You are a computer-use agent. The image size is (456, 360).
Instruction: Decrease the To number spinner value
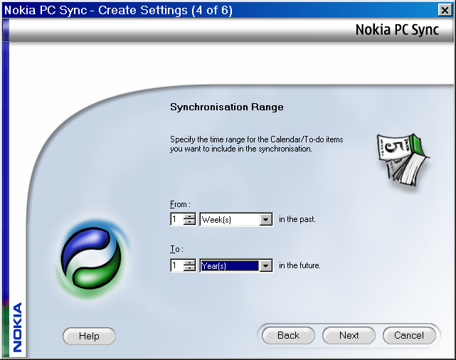(x=189, y=268)
